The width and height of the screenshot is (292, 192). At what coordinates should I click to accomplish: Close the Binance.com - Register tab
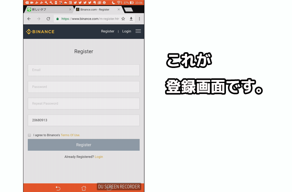[119, 9]
